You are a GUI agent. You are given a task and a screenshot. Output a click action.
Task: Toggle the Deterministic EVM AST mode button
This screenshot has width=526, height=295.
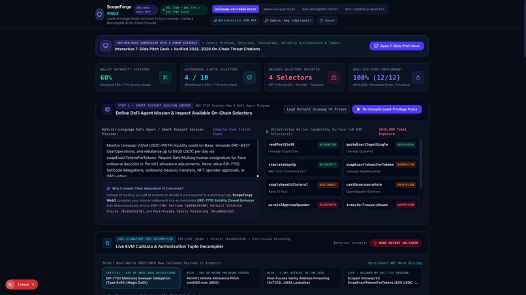pos(235,20)
